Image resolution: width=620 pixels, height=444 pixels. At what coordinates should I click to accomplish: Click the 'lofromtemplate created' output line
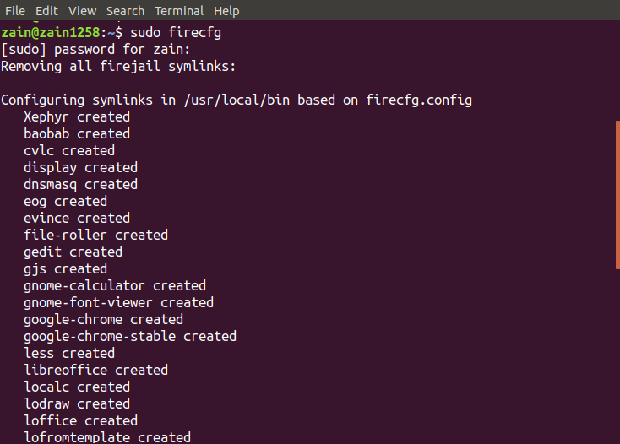pyautogui.click(x=107, y=437)
